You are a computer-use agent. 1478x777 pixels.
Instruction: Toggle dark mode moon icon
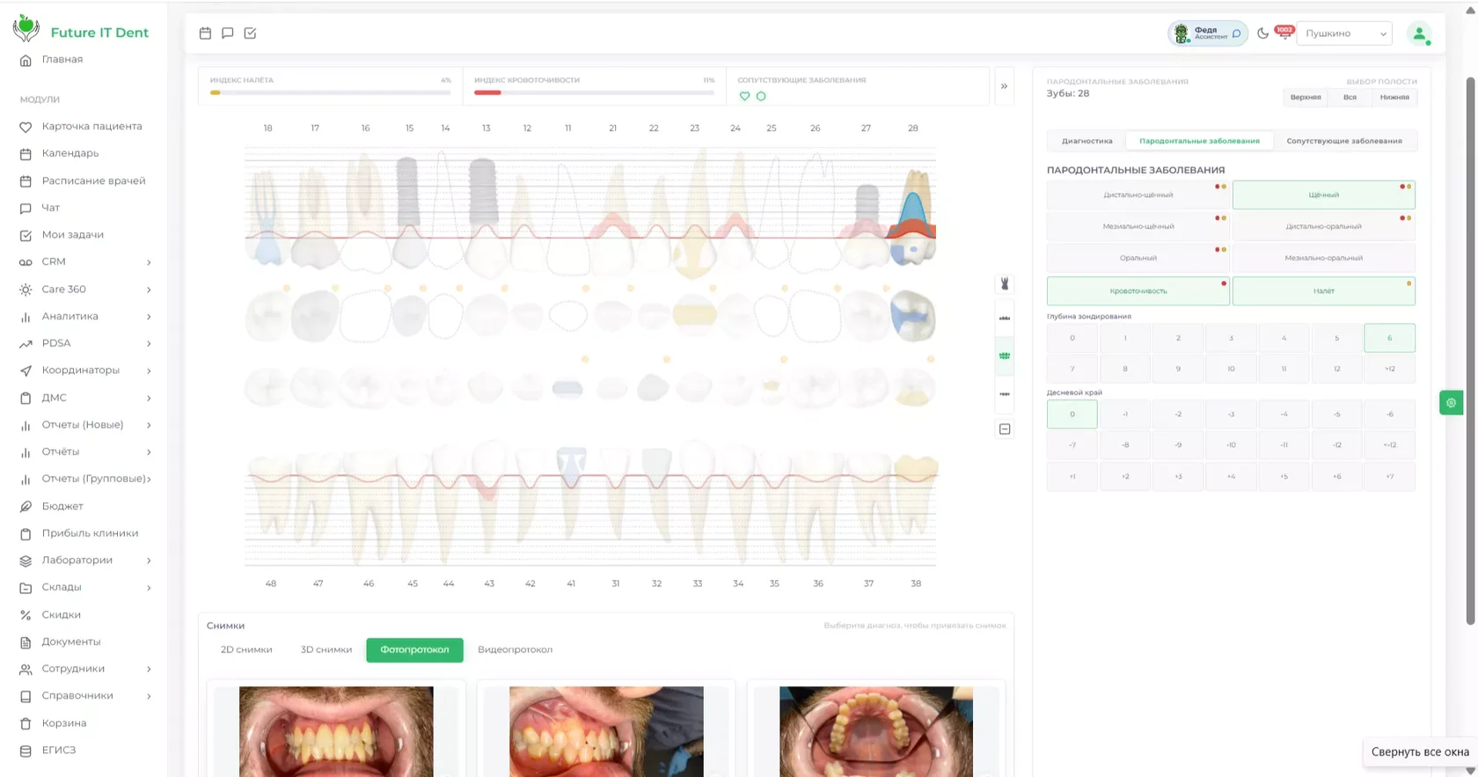click(x=1262, y=33)
